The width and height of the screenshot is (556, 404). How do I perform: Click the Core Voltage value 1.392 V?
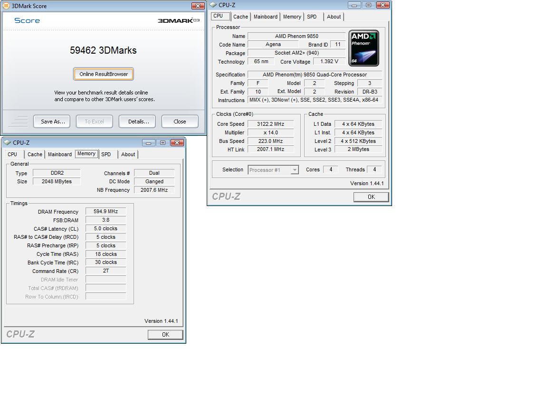[329, 61]
